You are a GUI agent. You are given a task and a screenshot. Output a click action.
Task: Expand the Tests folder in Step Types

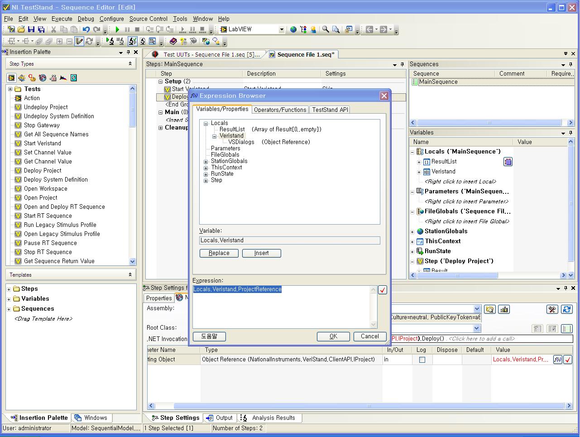(10, 89)
